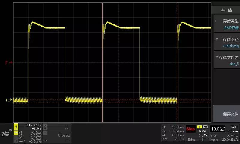240x144 pixels.
Task: Select the rising edge trigger slope icon
Action: click(x=202, y=139)
